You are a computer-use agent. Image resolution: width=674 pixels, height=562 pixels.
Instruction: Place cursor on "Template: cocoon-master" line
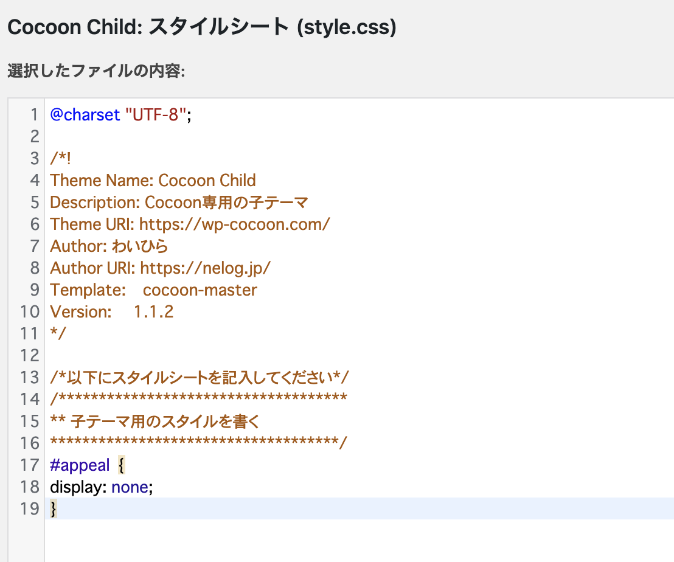153,290
